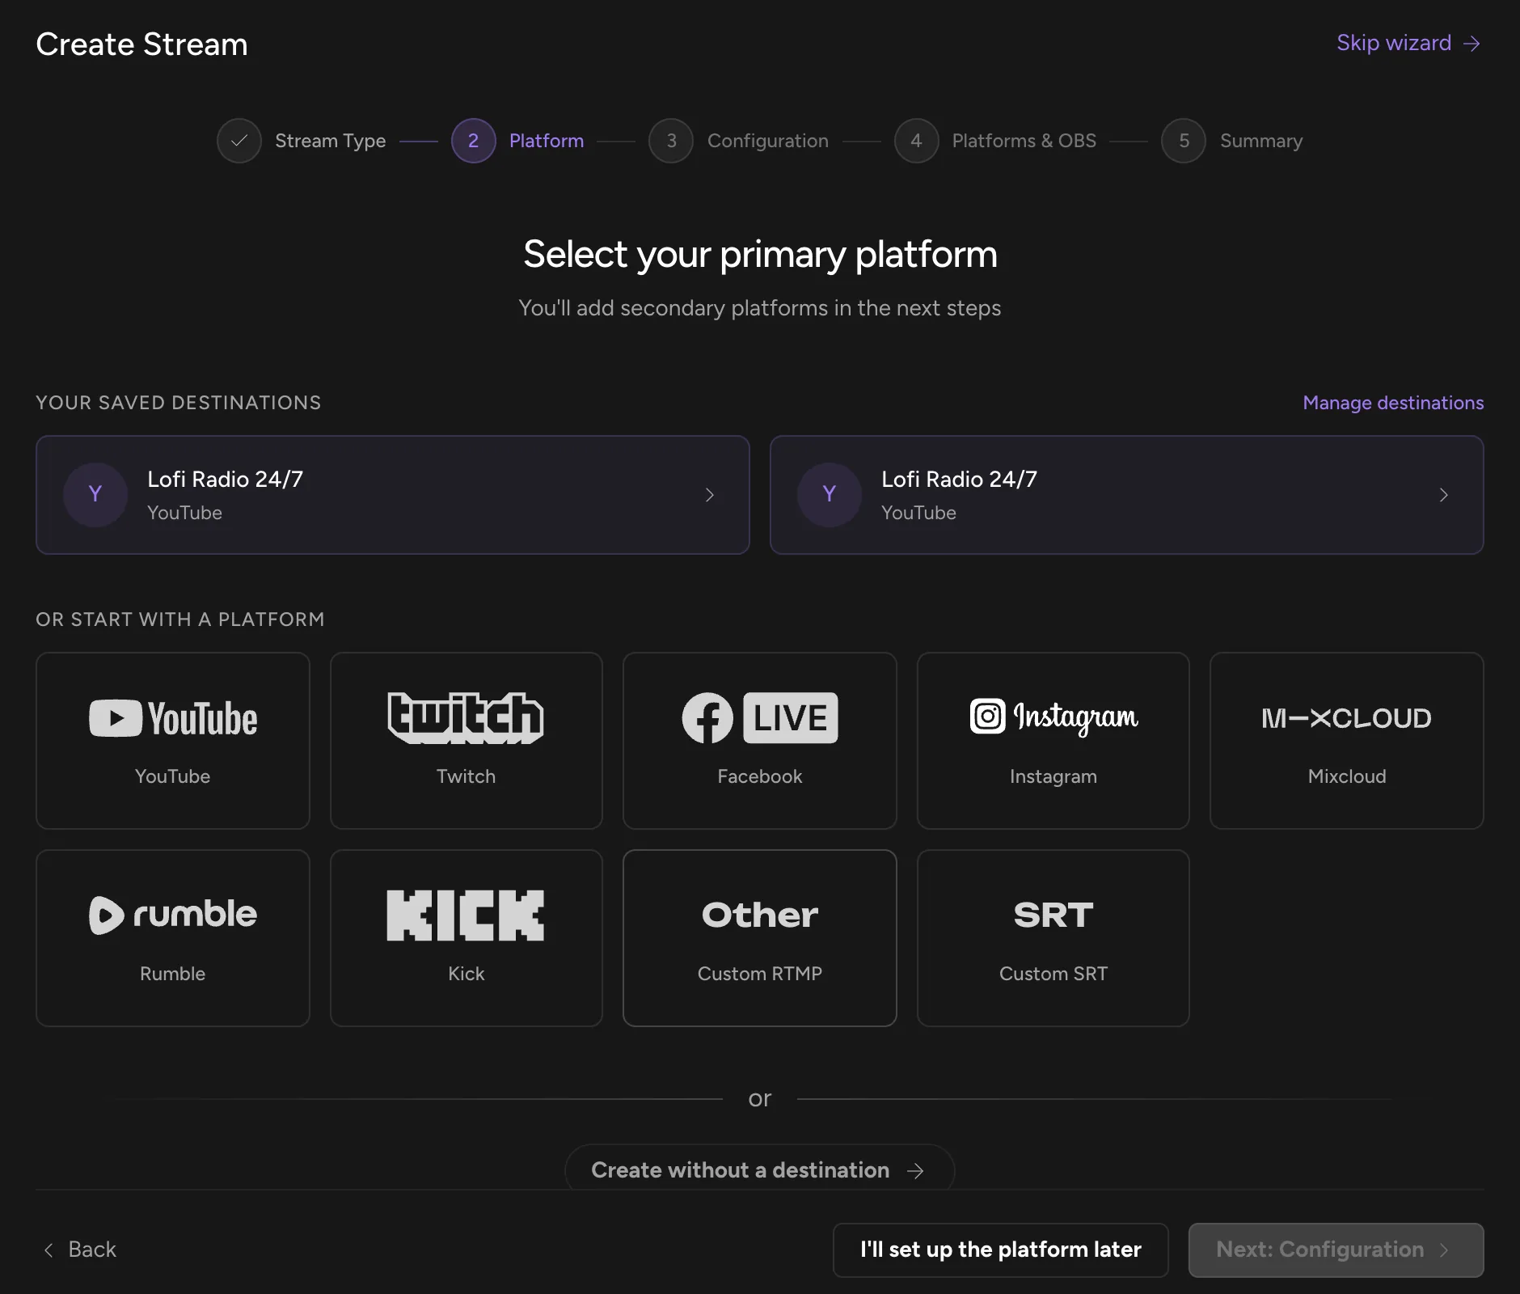Open the left Lofi Radio destination's chevron
The height and width of the screenshot is (1294, 1520).
tap(710, 495)
